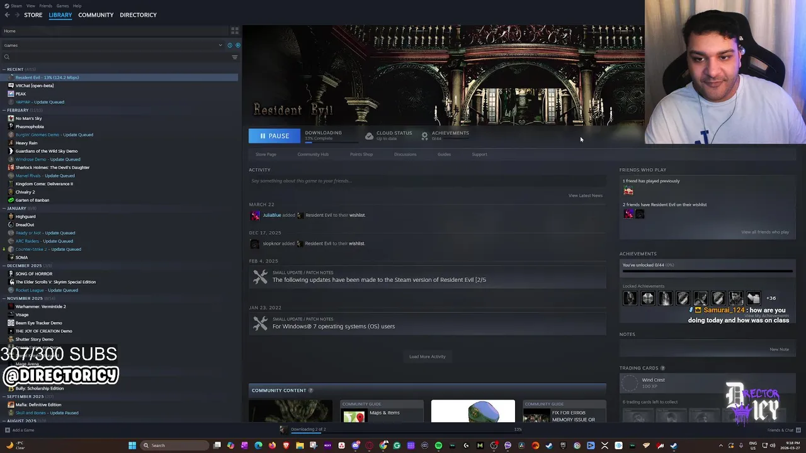Open the Store Page link
The image size is (806, 453).
pos(266,154)
